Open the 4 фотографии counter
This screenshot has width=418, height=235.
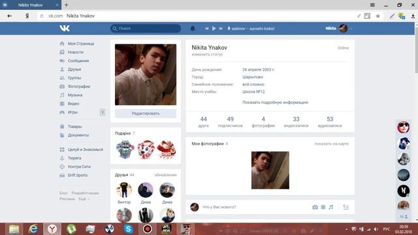[263, 122]
